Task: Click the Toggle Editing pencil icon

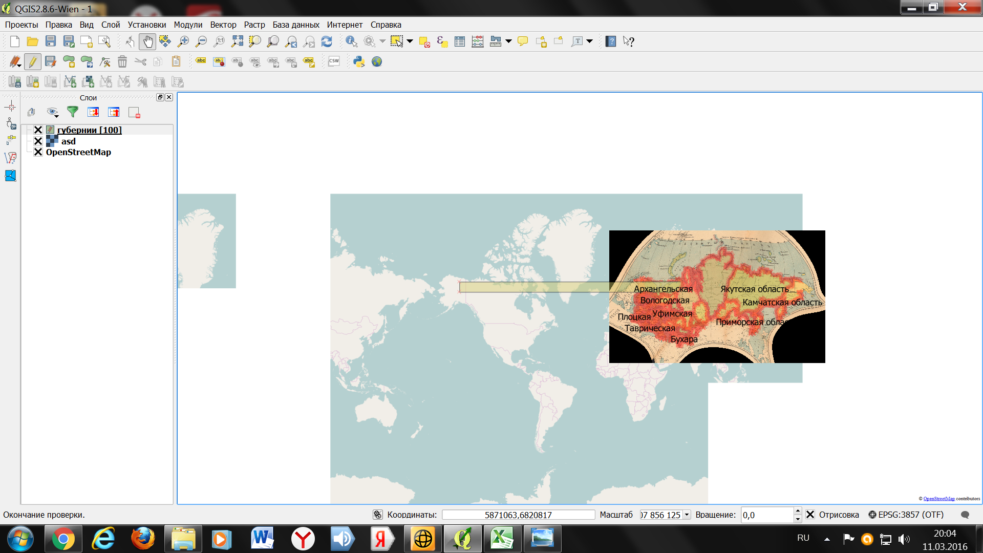Action: [32, 61]
